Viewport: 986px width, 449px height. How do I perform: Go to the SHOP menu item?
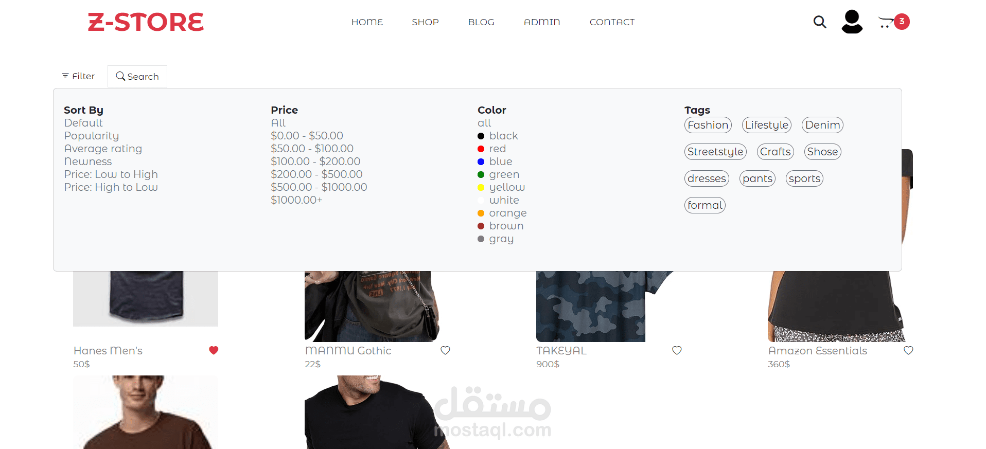coord(425,22)
